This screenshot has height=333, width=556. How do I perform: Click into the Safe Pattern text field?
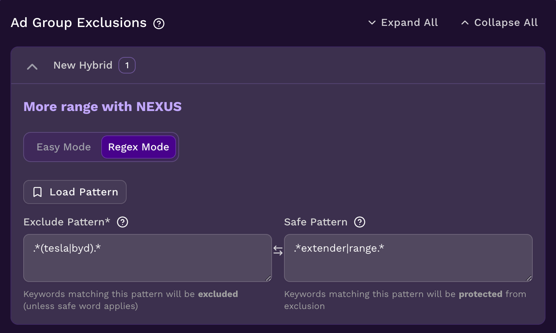coord(408,258)
